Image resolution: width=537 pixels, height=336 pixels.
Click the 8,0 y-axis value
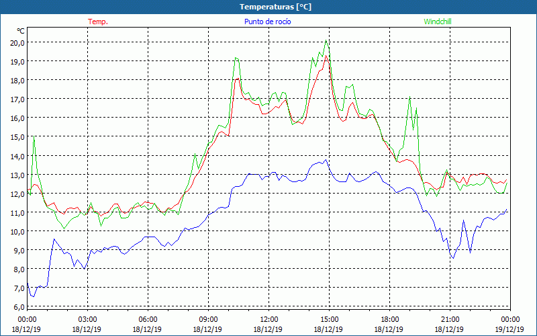click(19, 269)
